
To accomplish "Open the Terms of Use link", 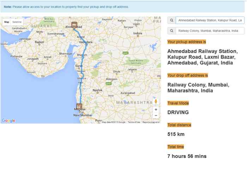I will [x=134, y=122].
